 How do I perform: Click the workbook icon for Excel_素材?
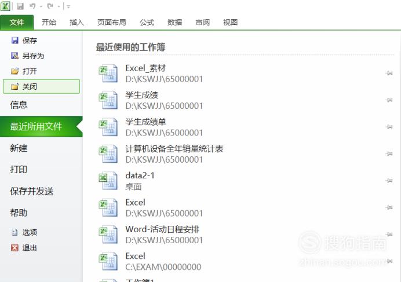click(108, 74)
